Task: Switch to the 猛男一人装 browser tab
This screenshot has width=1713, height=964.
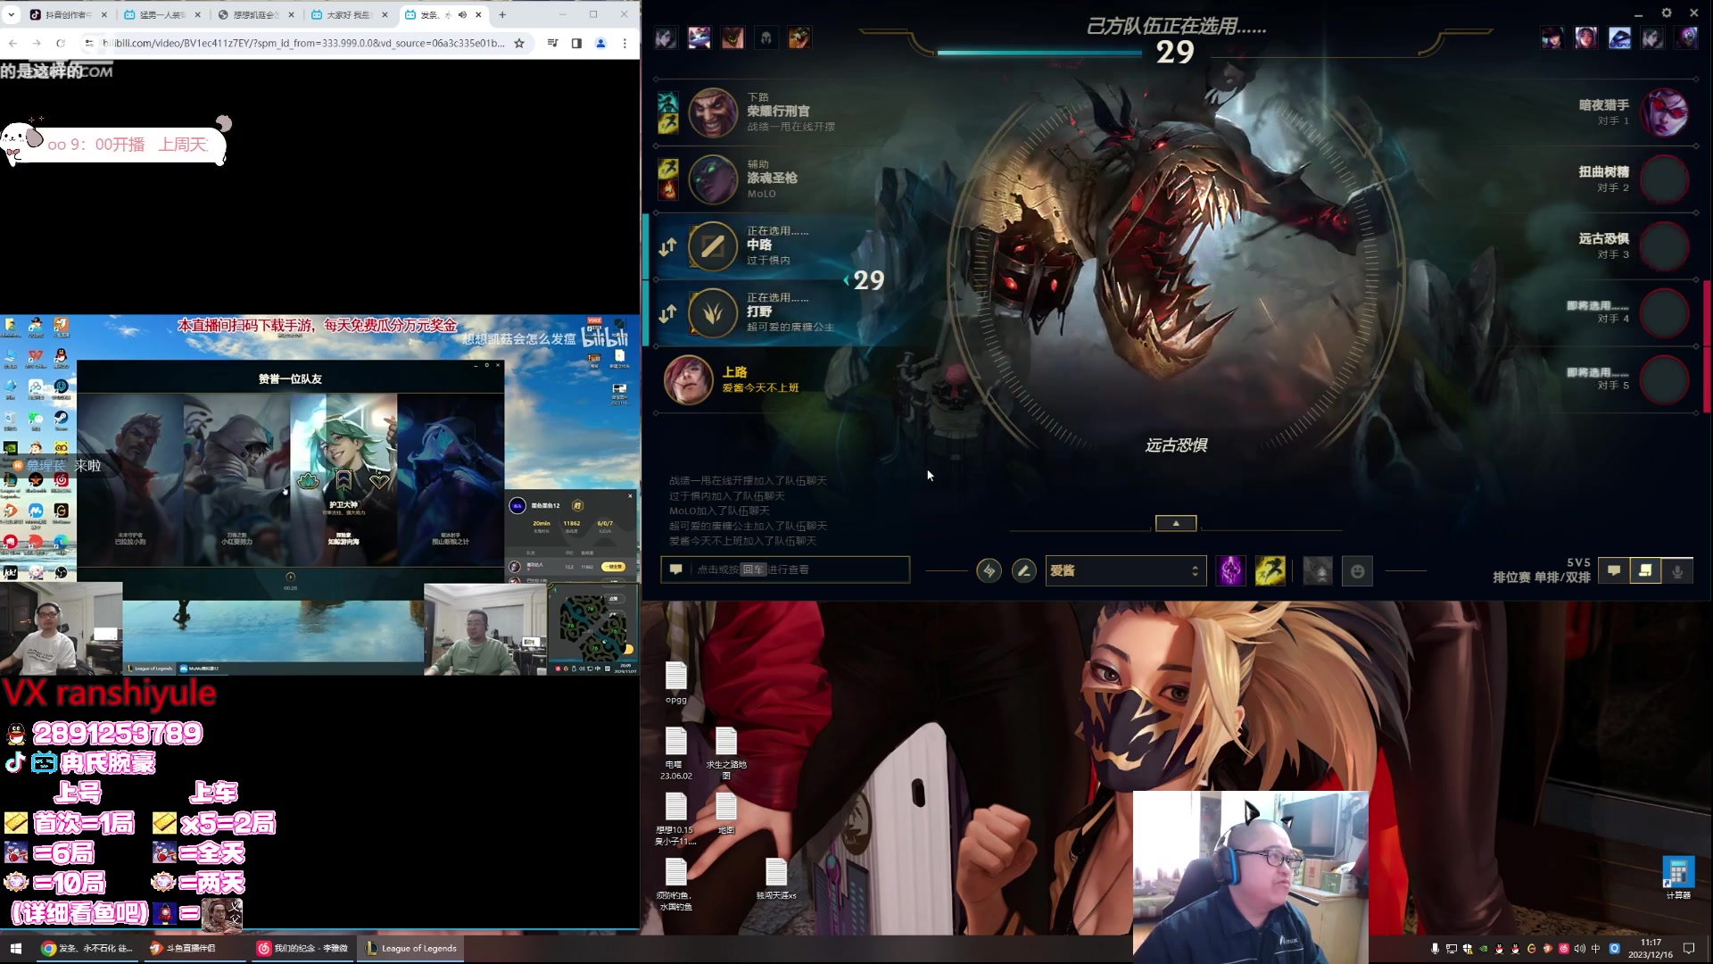Action: [161, 14]
